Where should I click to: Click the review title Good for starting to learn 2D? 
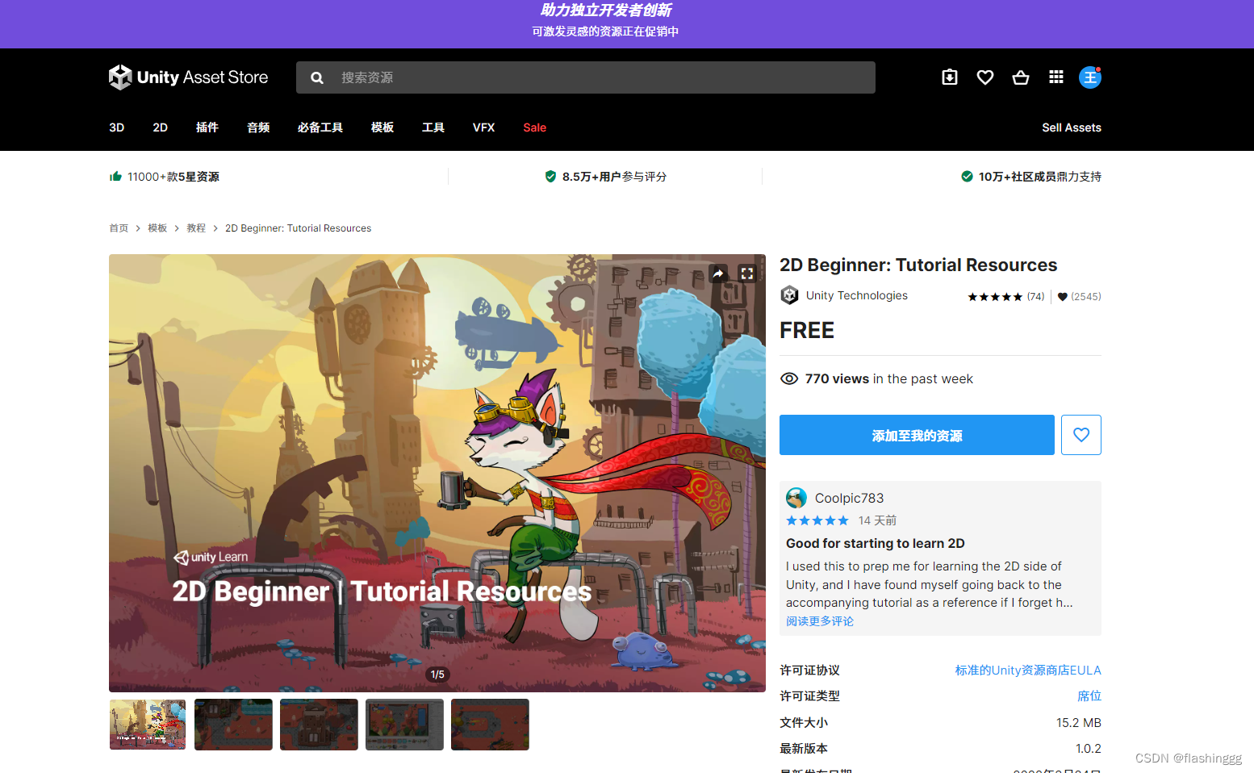(x=876, y=544)
